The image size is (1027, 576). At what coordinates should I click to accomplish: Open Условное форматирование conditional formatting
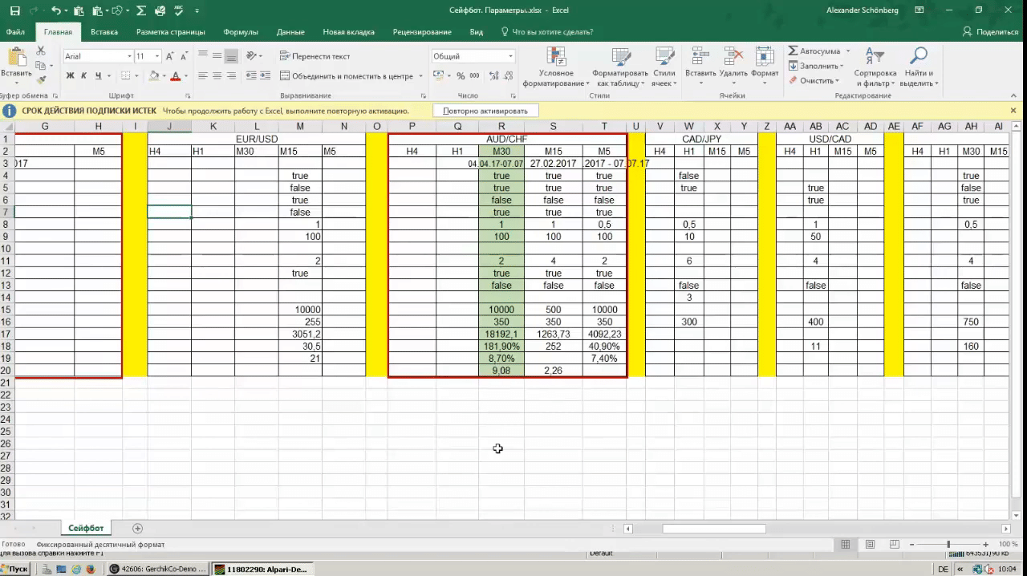click(555, 67)
